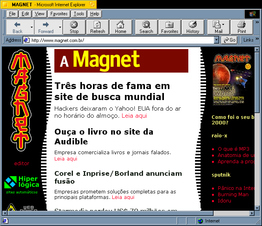Open the Search panel
Viewport: 262px width, 226px height.
pos(146,27)
